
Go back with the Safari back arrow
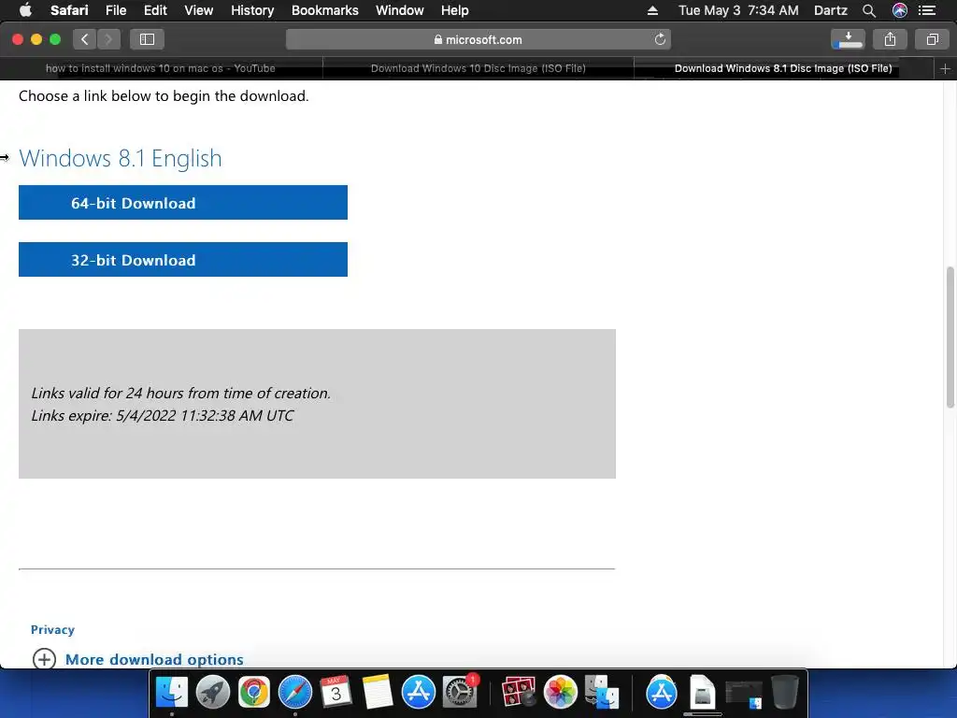tap(85, 39)
